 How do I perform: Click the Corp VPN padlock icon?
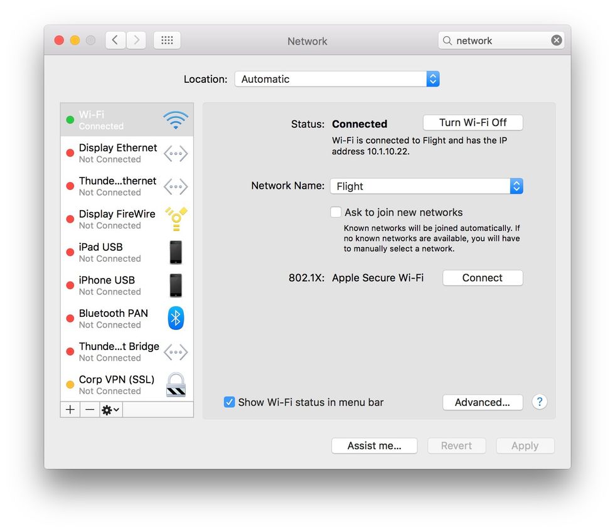click(176, 385)
